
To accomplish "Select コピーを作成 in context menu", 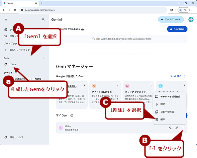I will point(170,112).
